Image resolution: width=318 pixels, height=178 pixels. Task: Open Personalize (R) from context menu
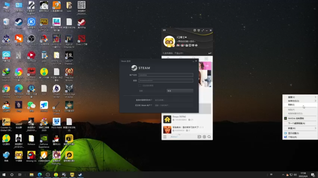point(300,137)
